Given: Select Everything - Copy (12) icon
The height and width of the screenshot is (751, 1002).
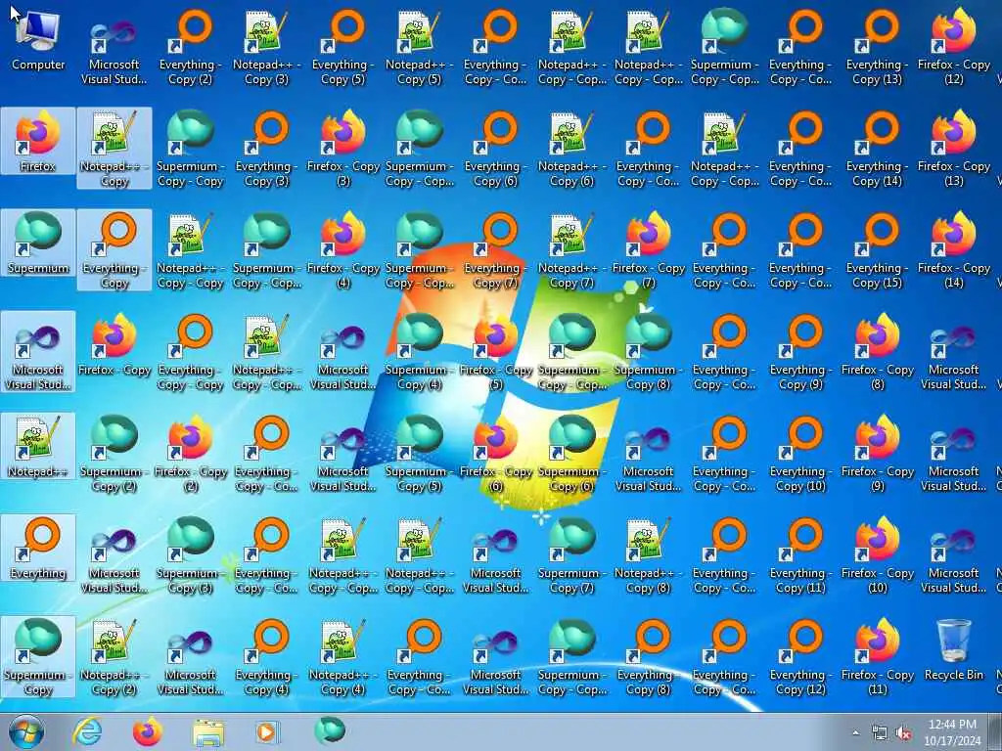Looking at the screenshot, I should pos(800,658).
